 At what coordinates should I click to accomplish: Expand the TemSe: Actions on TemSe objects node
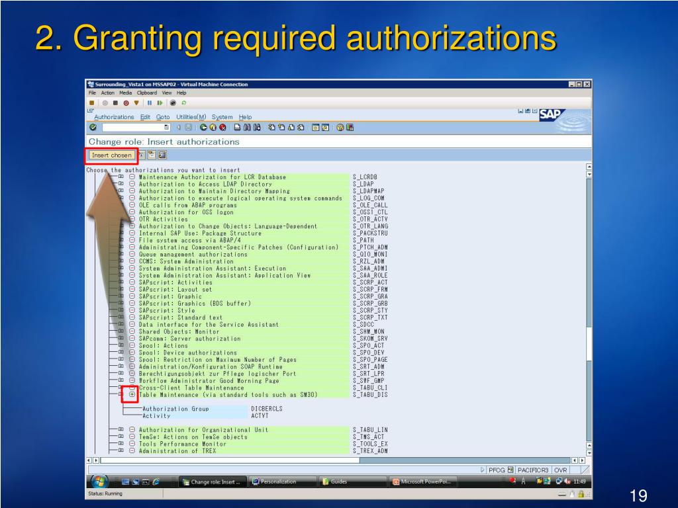click(x=121, y=437)
